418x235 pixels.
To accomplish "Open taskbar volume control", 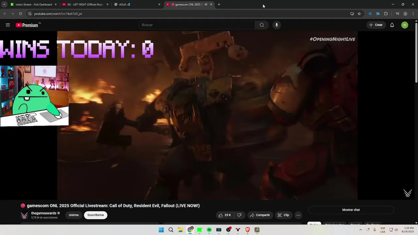I will pos(396,230).
